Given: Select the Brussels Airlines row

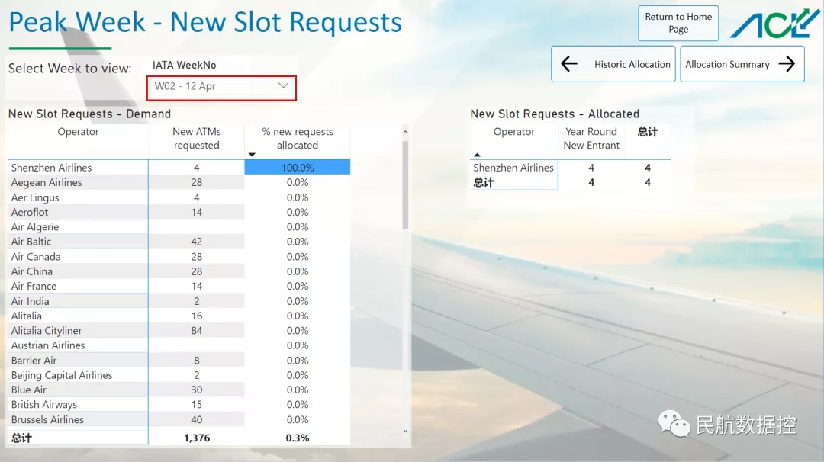Looking at the screenshot, I should (179, 420).
